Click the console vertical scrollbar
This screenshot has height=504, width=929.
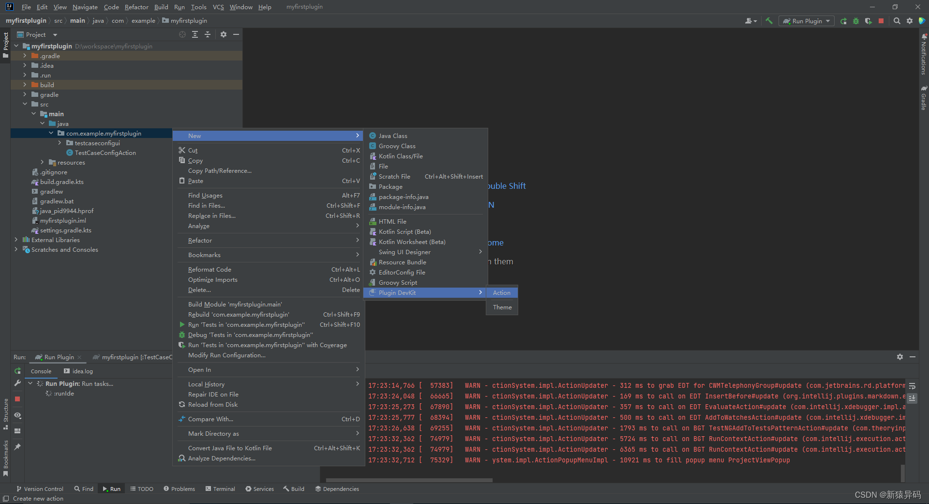point(903,473)
